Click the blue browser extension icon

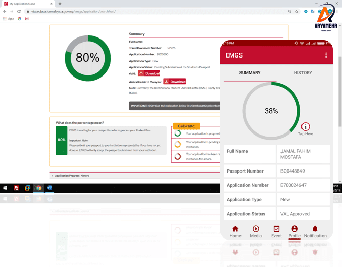(306, 12)
